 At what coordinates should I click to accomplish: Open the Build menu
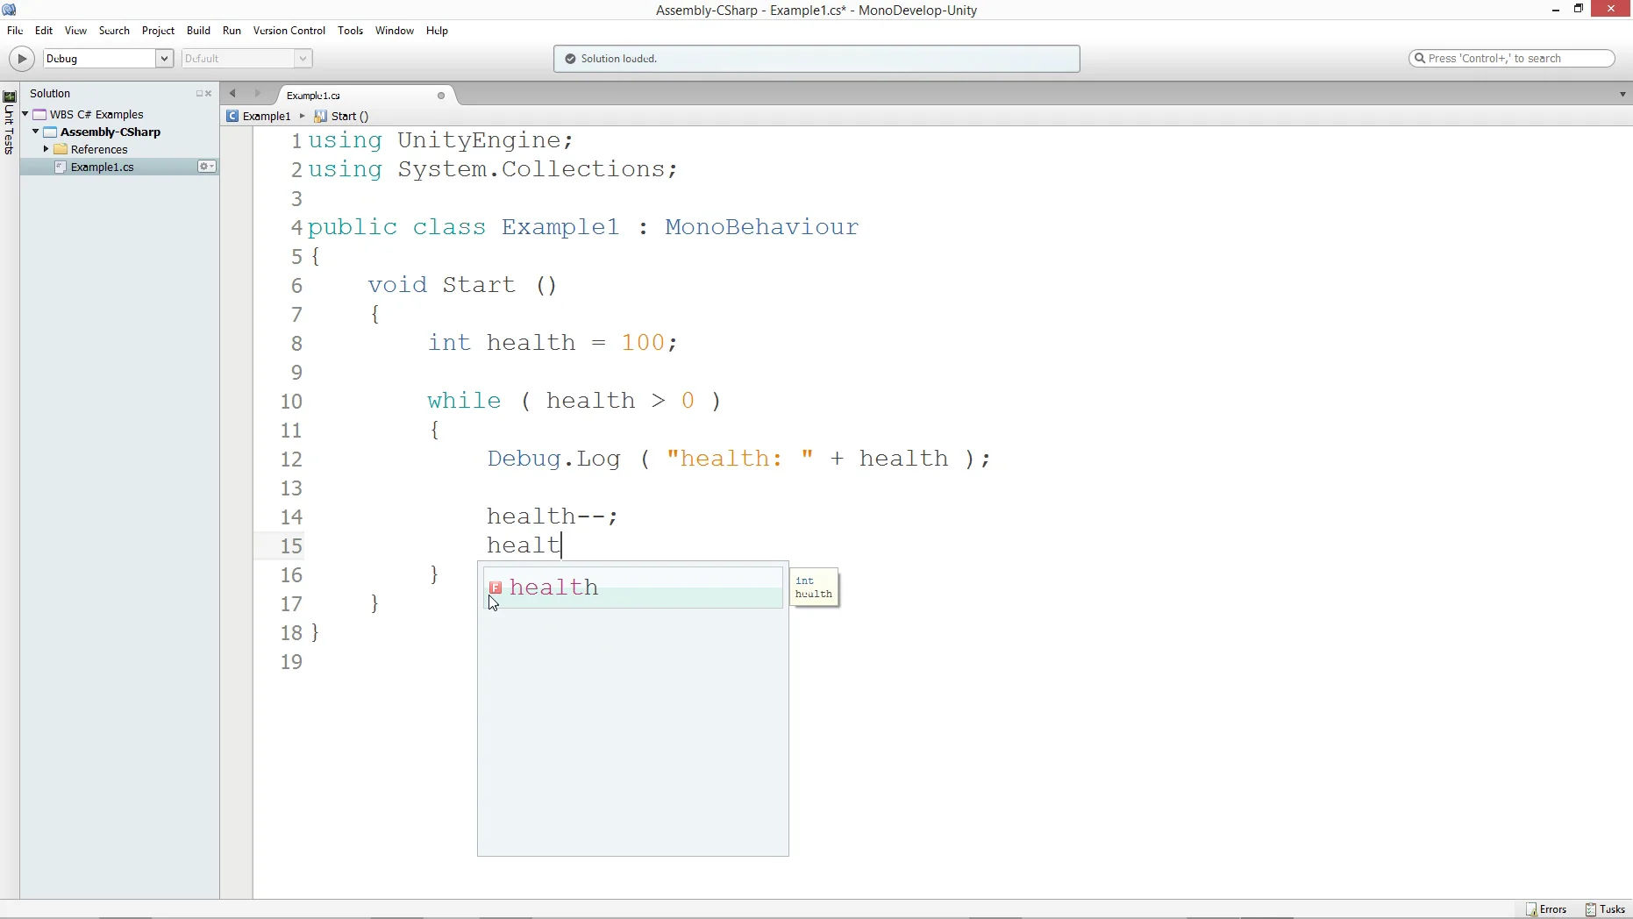point(198,31)
